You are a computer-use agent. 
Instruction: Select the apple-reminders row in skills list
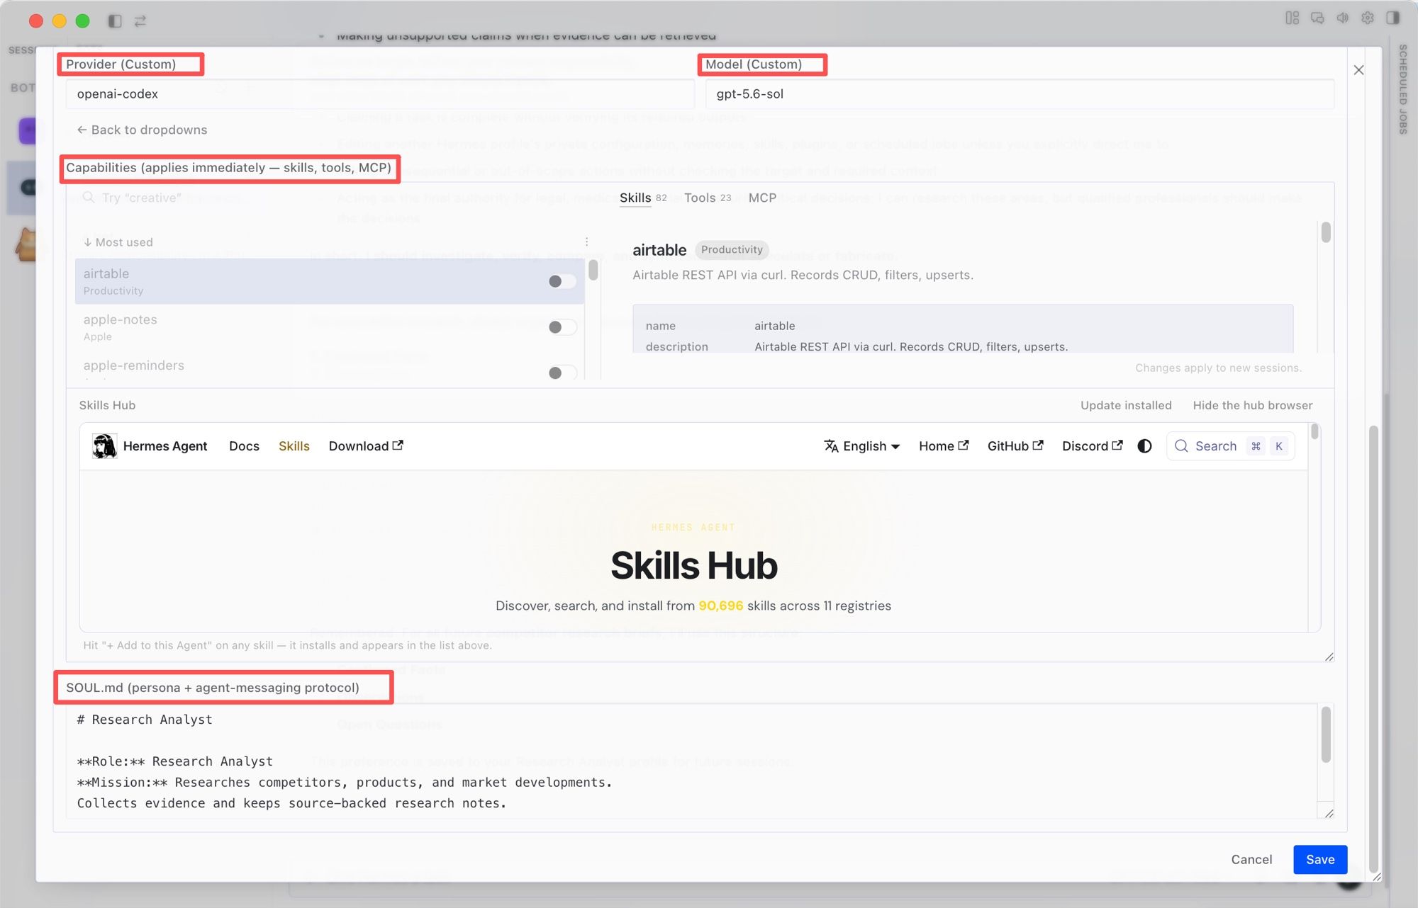(330, 367)
